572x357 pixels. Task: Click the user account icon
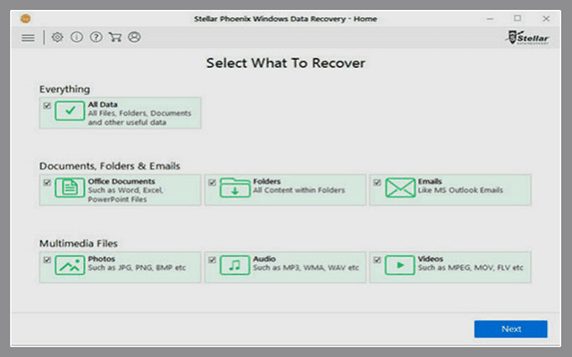134,37
